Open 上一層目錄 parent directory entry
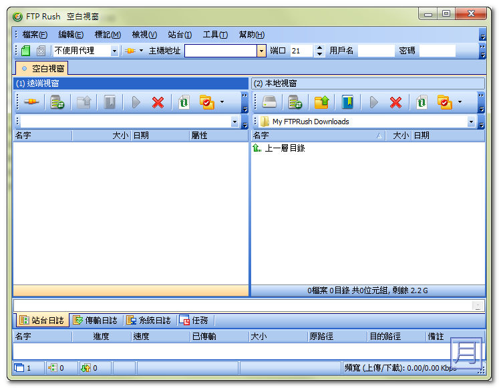 (x=285, y=148)
